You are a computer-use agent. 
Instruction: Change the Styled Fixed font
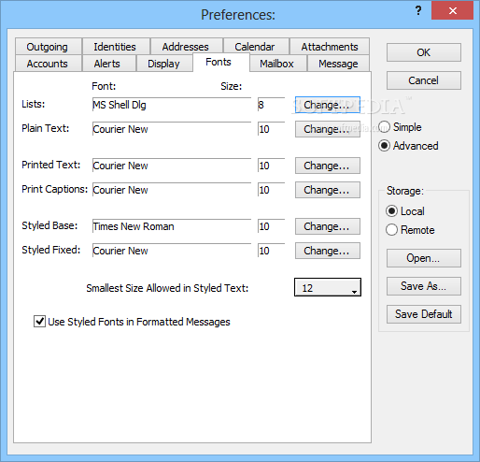coord(328,251)
